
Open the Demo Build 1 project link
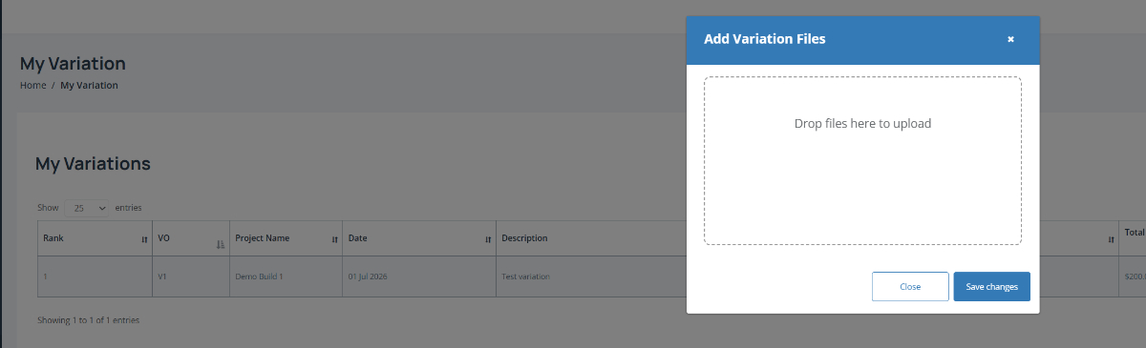click(x=259, y=276)
